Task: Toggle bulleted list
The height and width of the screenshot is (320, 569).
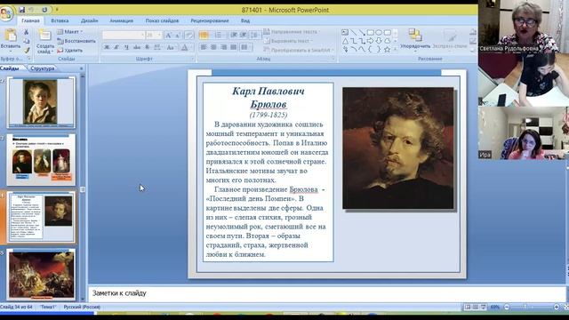Action: 204,36
